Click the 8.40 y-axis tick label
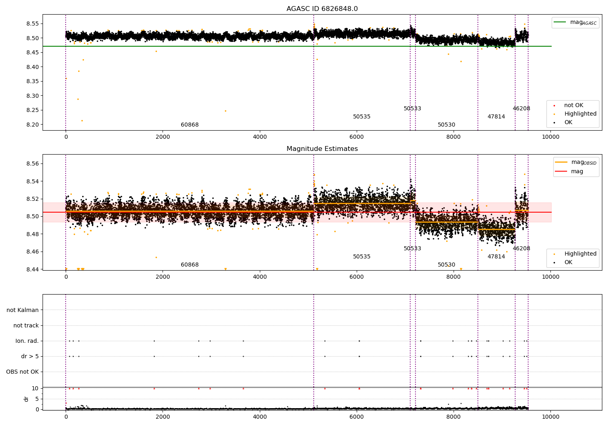 click(32, 67)
